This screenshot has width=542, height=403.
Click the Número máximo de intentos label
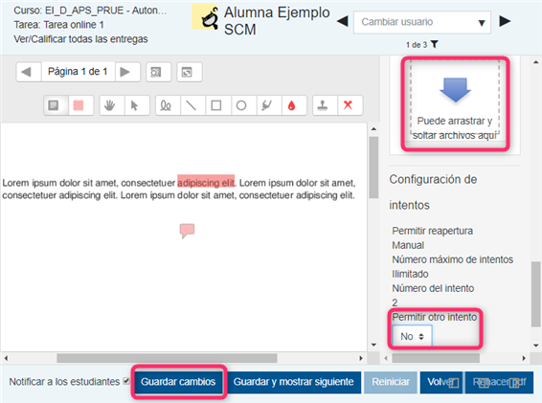[453, 259]
